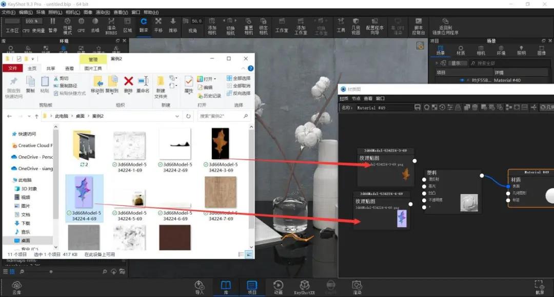
Task: Open the Render (渲染) icon in bottom bar
Action: [357, 287]
